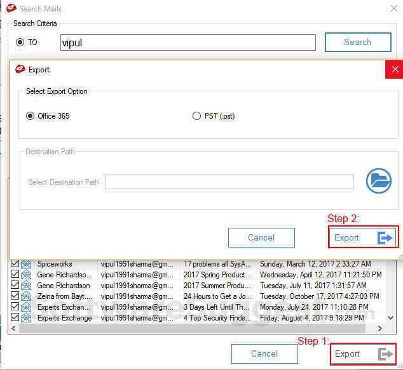The image size is (403, 370).
Task: Click the search text field containing vipul
Action: point(188,43)
